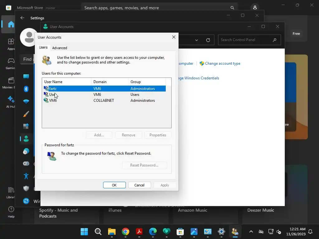Viewport: 319px width, 239px height.
Task: Open the Microsoft Store profile icon
Action: [x=255, y=7]
